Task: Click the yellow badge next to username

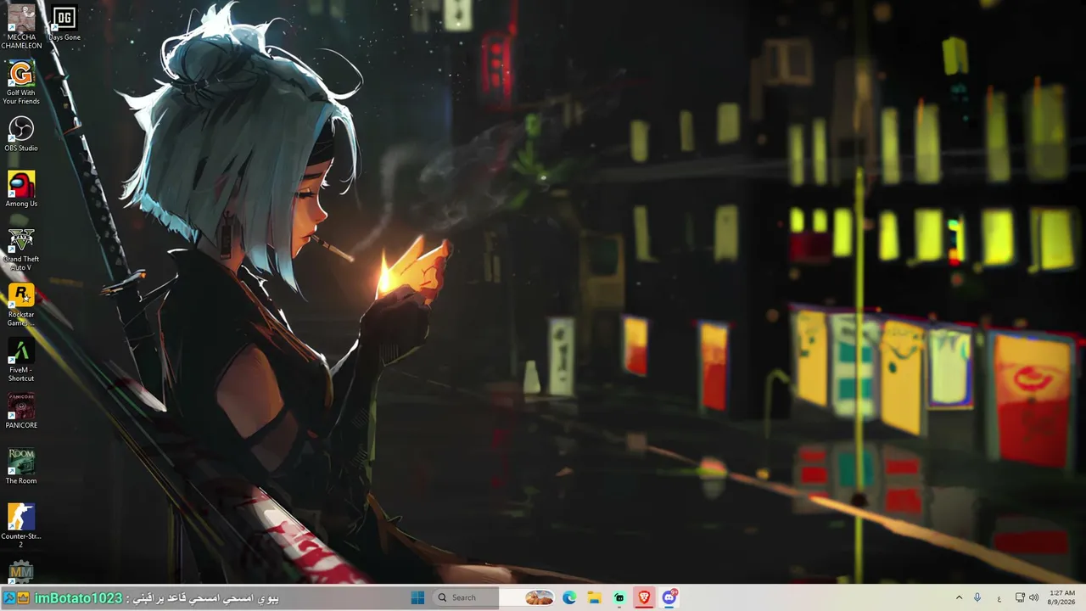Action: 24,598
